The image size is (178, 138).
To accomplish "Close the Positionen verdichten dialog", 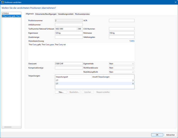I will [176, 2].
